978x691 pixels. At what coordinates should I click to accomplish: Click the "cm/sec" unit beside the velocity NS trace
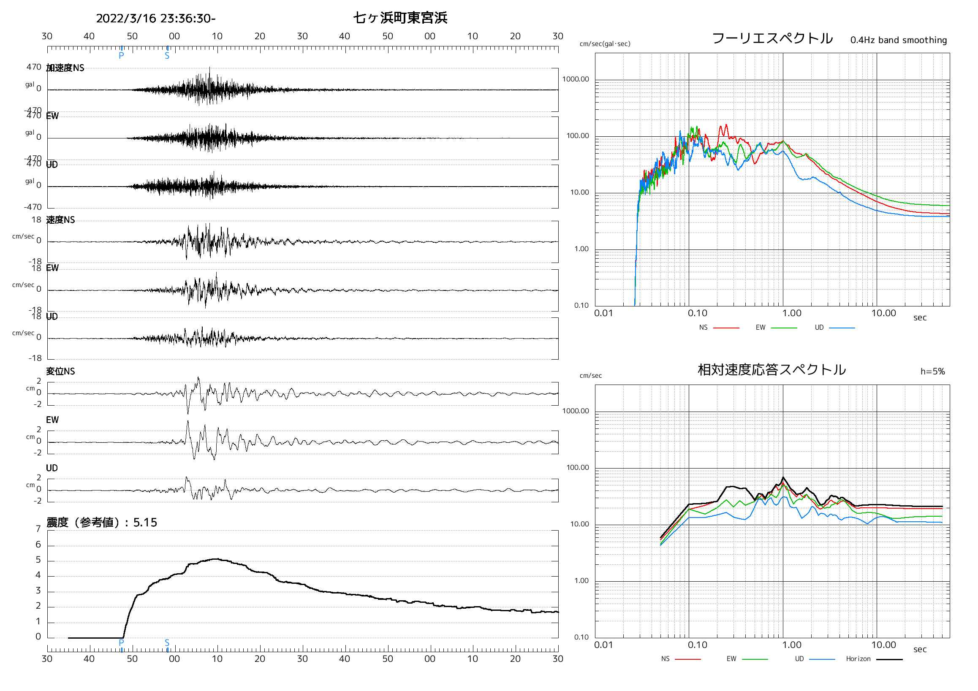click(23, 236)
